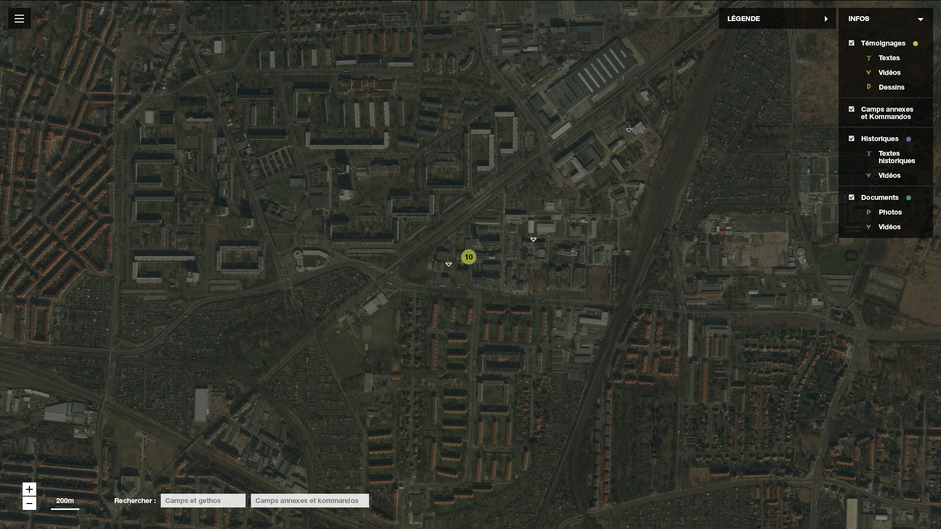941x529 pixels.
Task: Click the Témoignages label
Action: (x=883, y=43)
